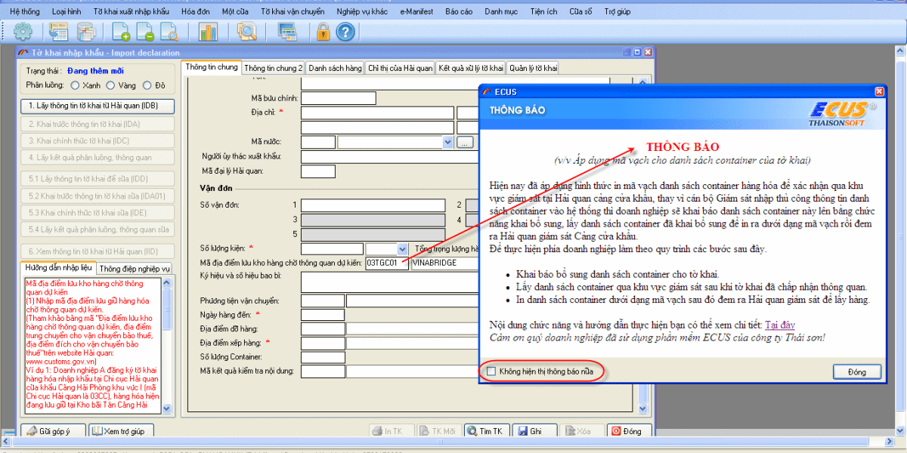Click the ellipsis browse button beside Mã nước
Image resolution: width=907 pixels, height=453 pixels.
coord(465,142)
